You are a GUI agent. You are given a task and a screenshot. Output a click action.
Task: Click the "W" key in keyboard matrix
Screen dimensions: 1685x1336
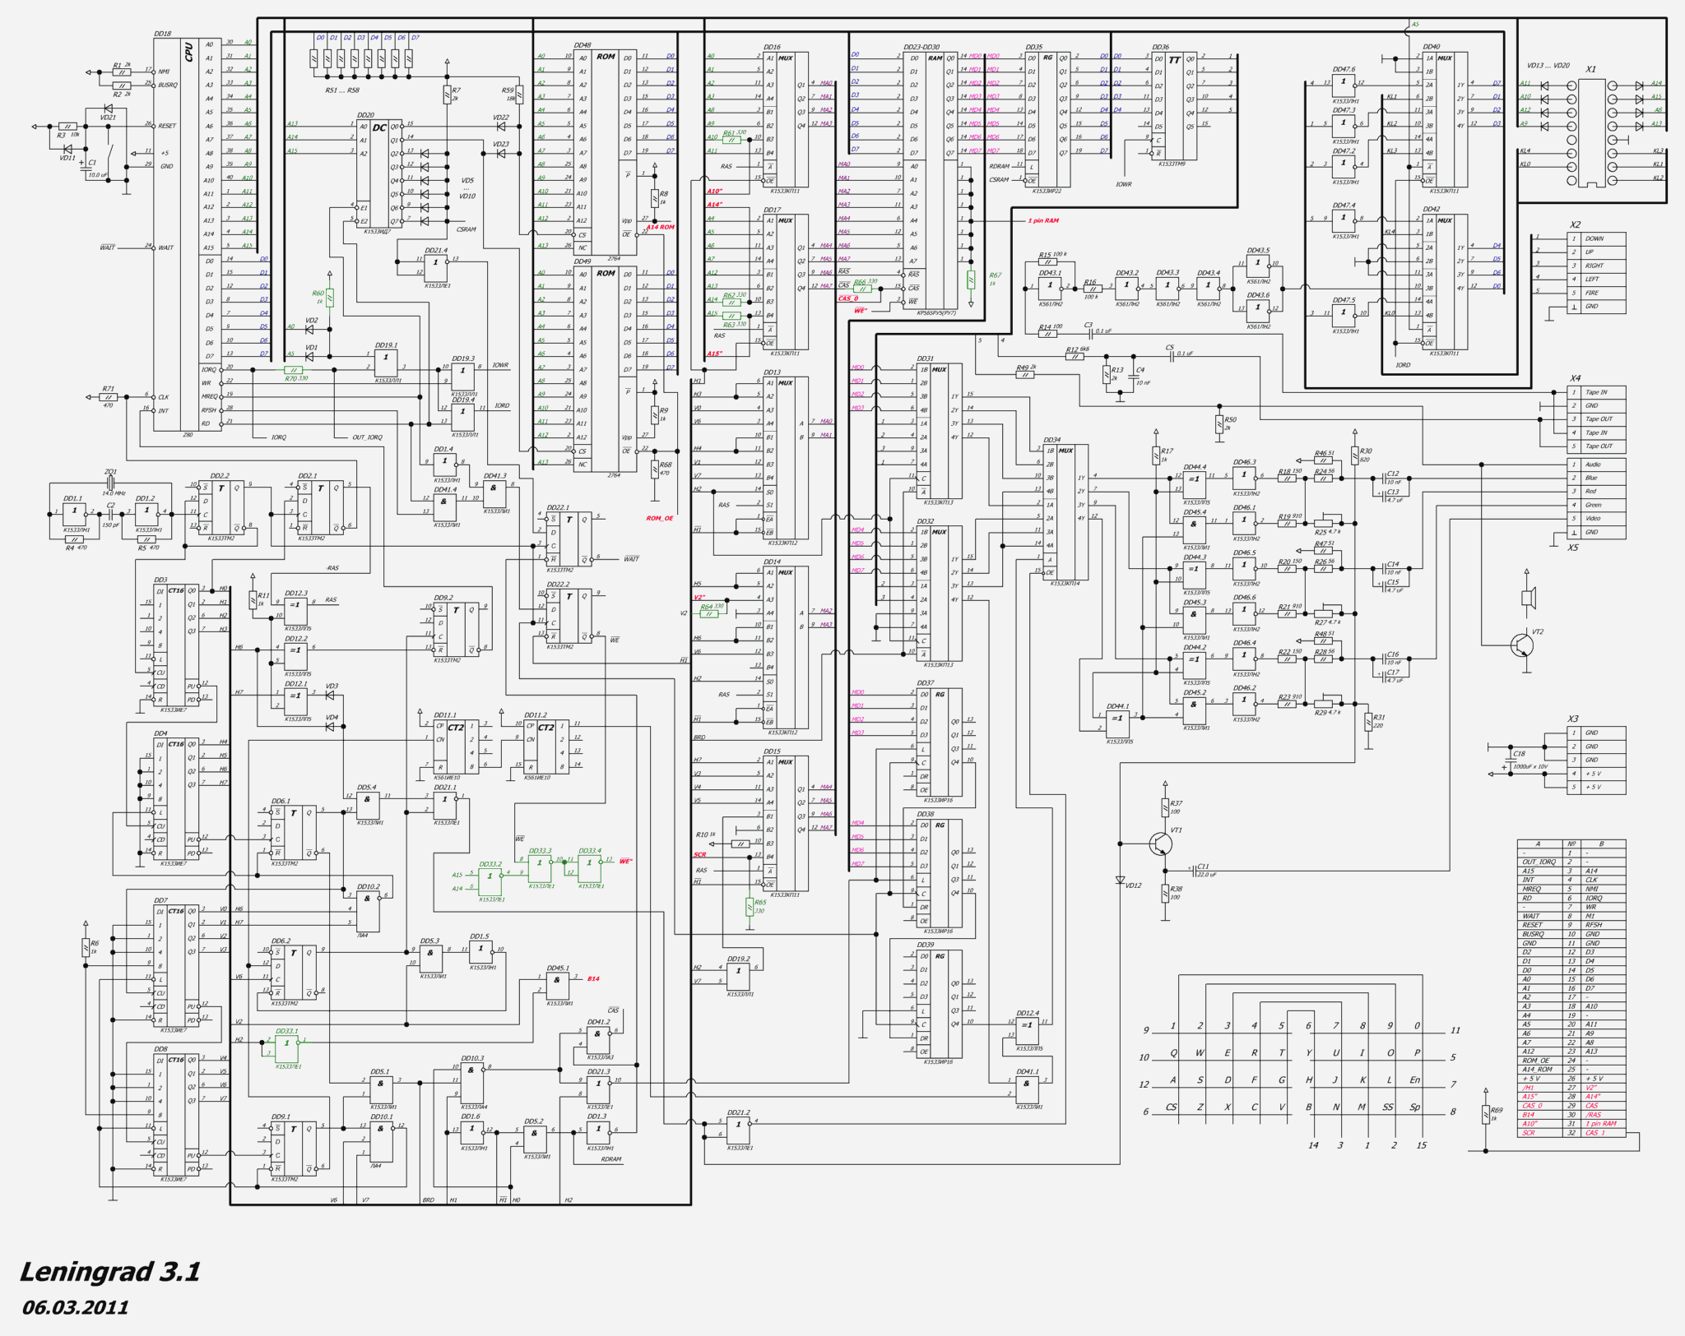tap(1200, 1053)
